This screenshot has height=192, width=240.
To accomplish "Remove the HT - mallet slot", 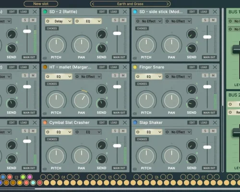I will coord(125,67).
